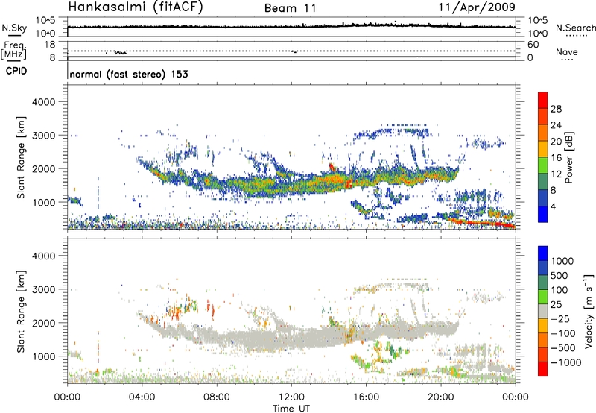Click the 'CPID' row label

16,71
